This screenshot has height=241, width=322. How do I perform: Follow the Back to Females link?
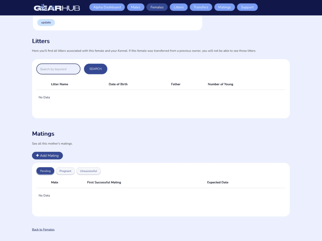click(43, 229)
